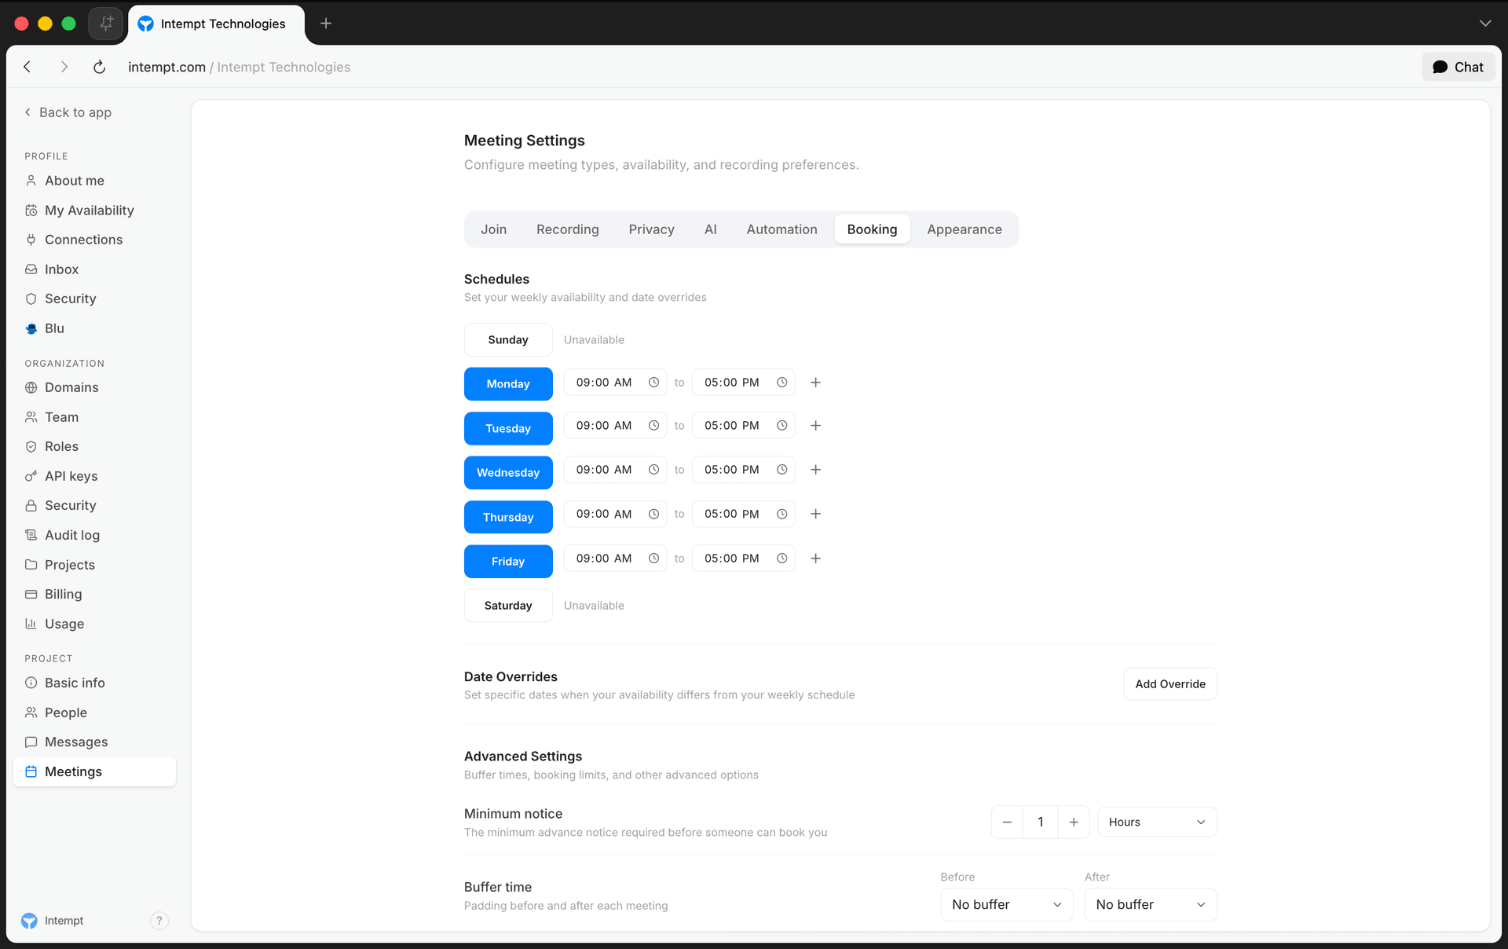Click Back to app link
This screenshot has width=1508, height=949.
coord(68,112)
